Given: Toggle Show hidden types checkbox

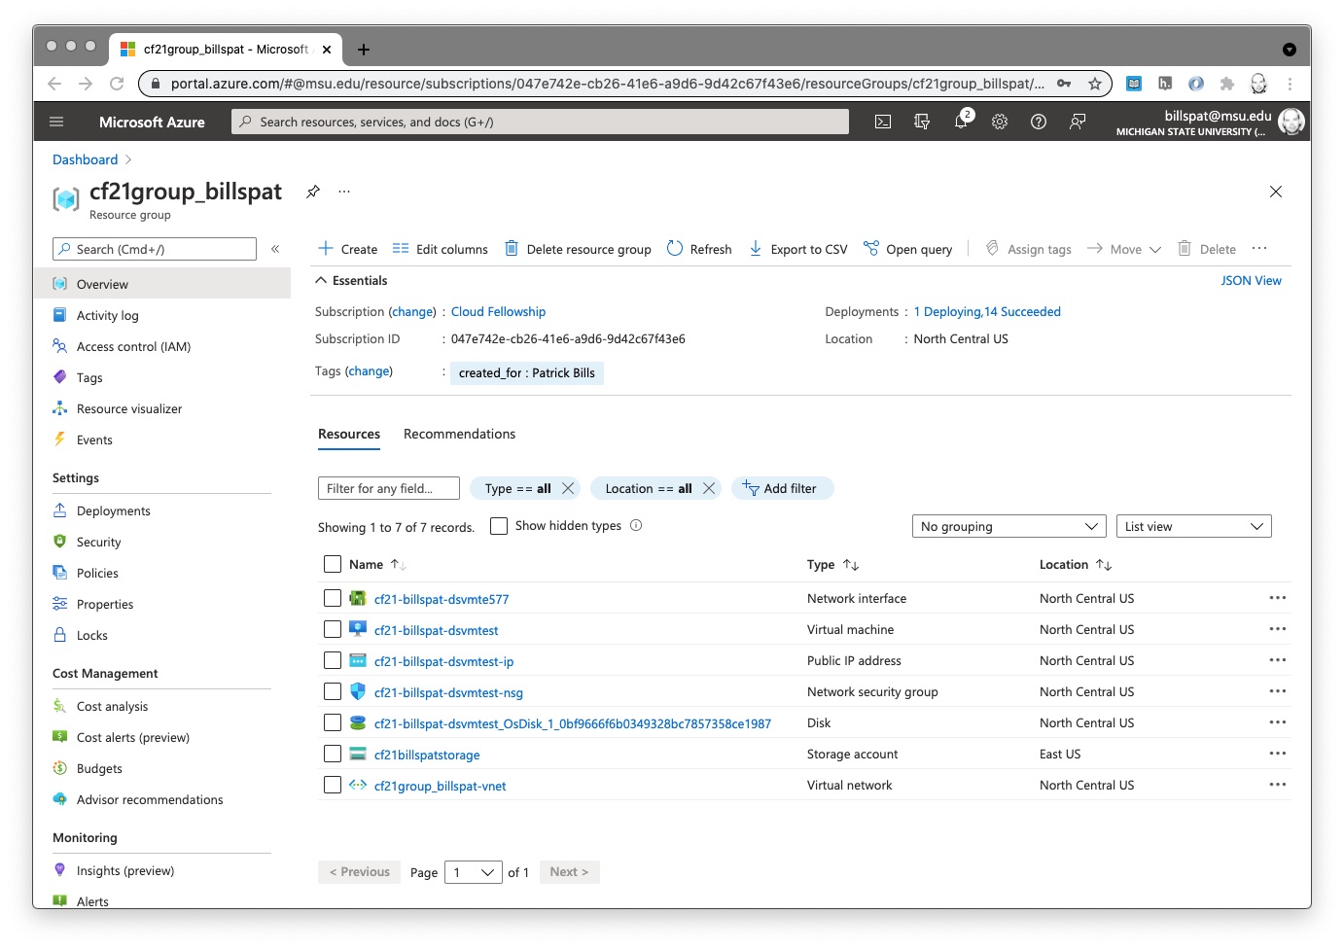Looking at the screenshot, I should coord(499,526).
